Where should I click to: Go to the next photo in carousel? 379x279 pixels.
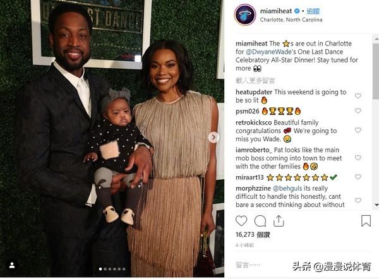[x=214, y=138]
